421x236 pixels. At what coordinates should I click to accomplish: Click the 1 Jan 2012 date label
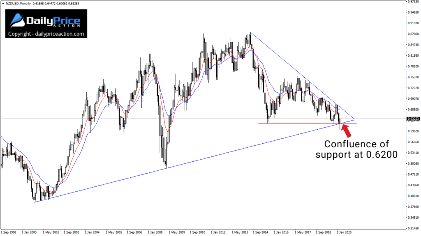click(218, 232)
